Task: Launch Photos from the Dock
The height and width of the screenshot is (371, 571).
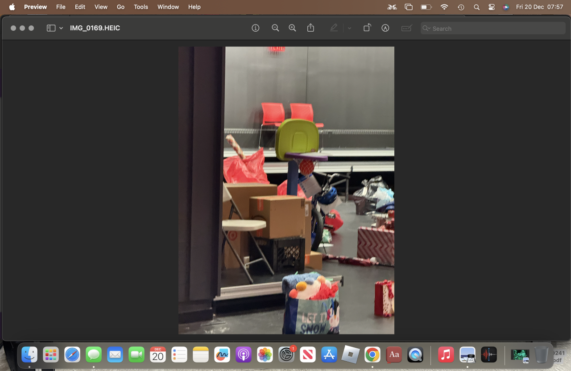Action: pyautogui.click(x=265, y=355)
